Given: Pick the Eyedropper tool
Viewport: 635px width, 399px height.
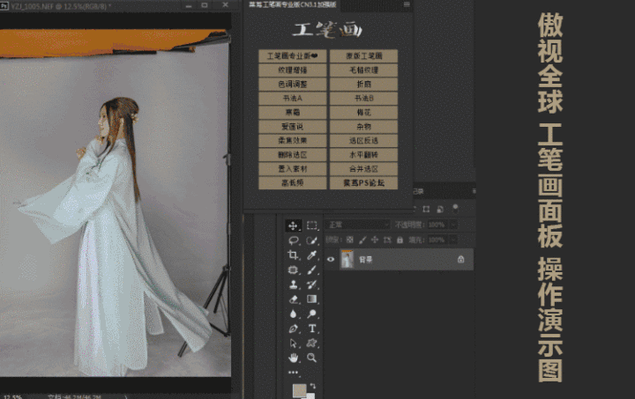Looking at the screenshot, I should click(312, 255).
